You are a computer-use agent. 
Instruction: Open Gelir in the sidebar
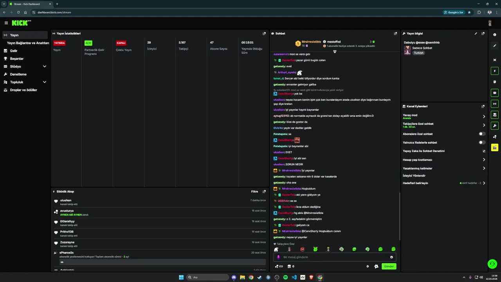pos(25,51)
